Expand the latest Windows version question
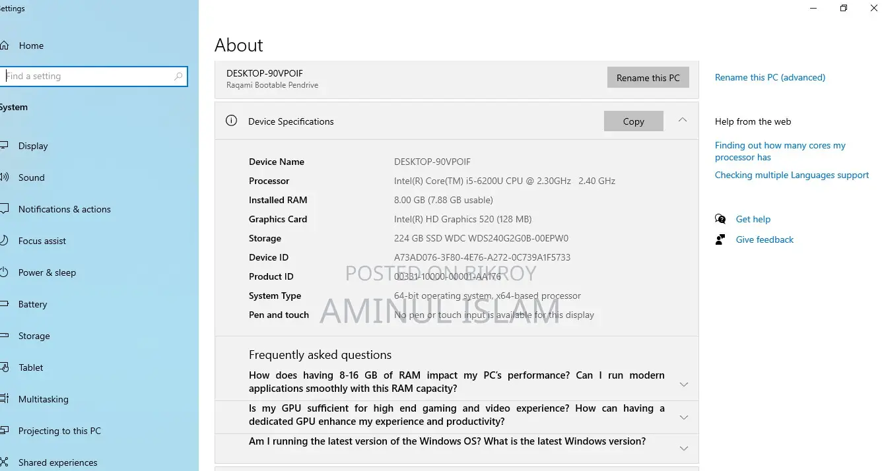Image resolution: width=882 pixels, height=471 pixels. (x=684, y=449)
